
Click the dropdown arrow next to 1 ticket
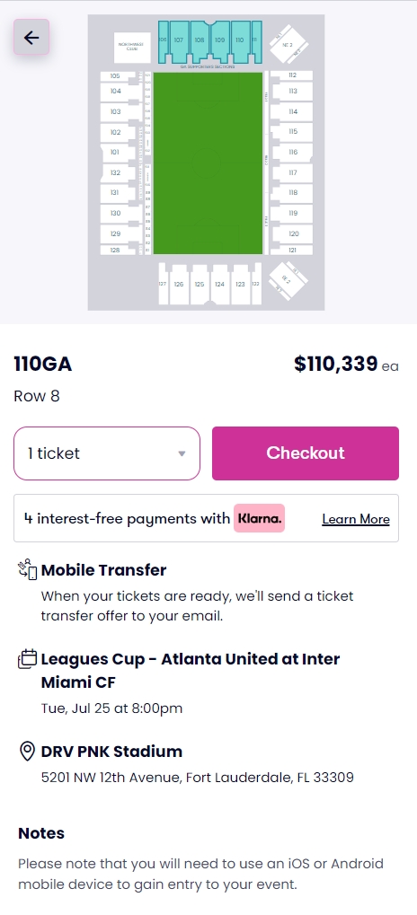[x=182, y=453]
